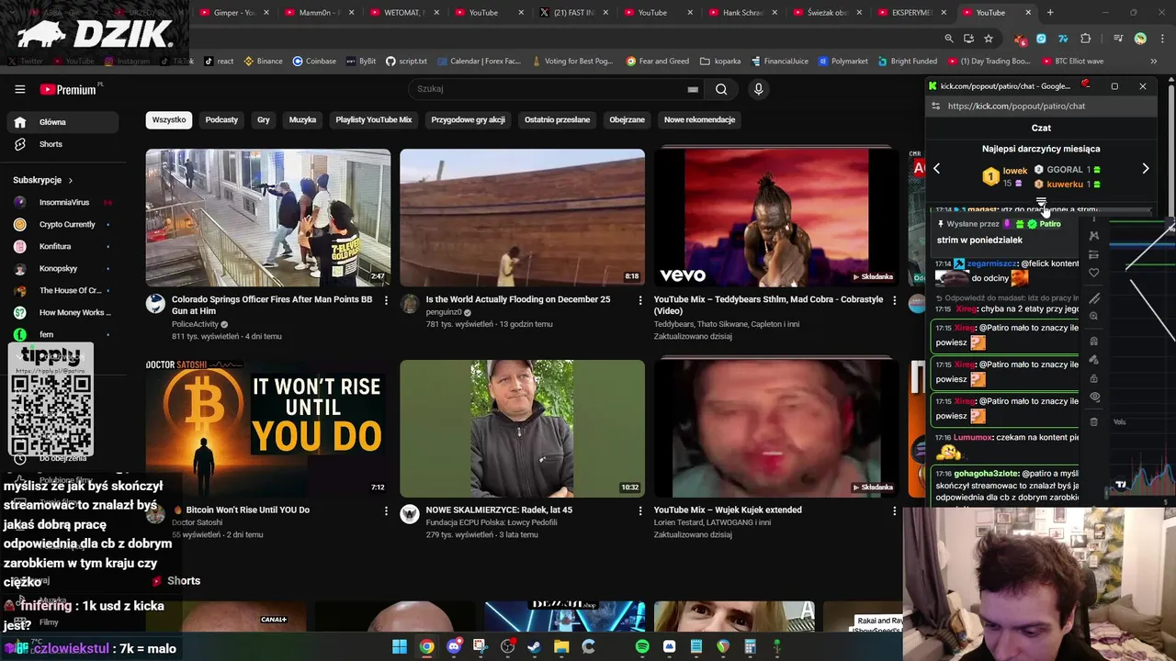Switch to the Gimper browser tab
1176x661 pixels.
pos(234,13)
